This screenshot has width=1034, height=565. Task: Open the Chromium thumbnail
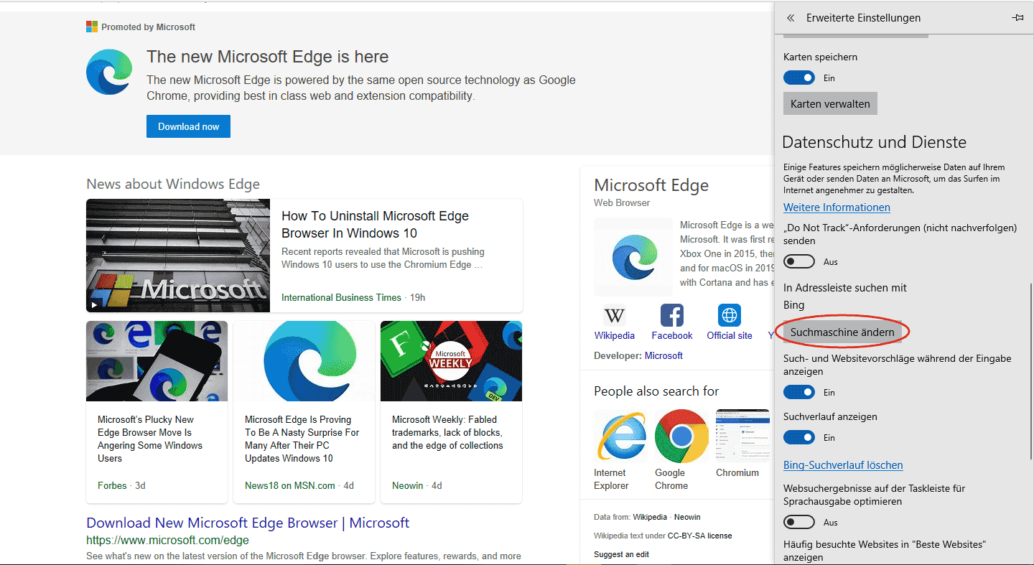[742, 436]
